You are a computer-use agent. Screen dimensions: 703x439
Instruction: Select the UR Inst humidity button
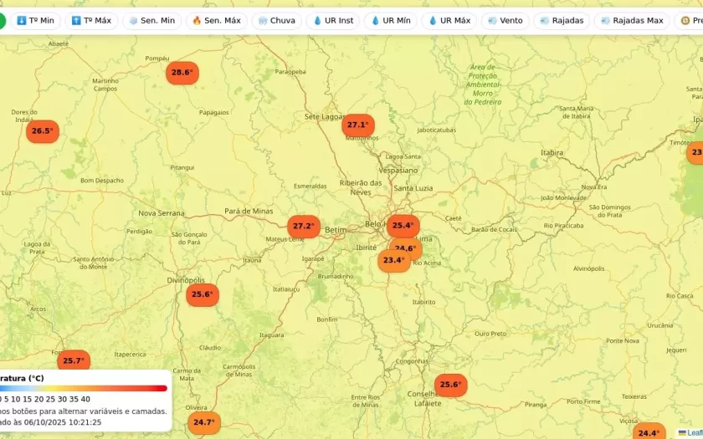(x=333, y=20)
